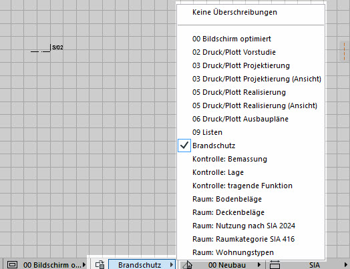Click the orange dashed marker at right edge

(344, 51)
